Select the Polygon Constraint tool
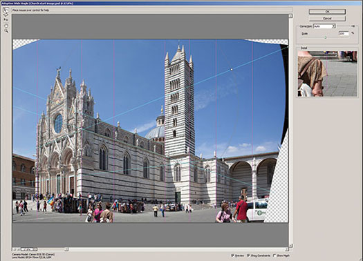Image resolution: width=363 pixels, height=261 pixels. pos(6,14)
